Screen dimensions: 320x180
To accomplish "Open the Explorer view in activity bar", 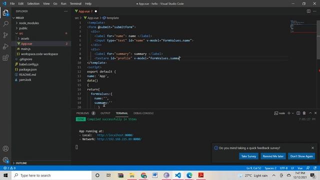I will pyautogui.click(x=5, y=13).
